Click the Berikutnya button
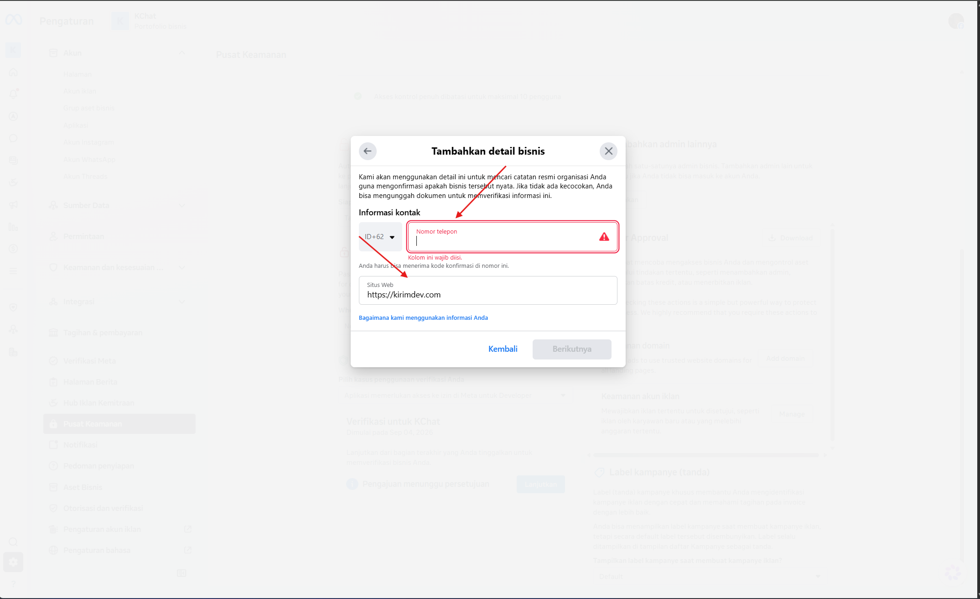 point(572,349)
